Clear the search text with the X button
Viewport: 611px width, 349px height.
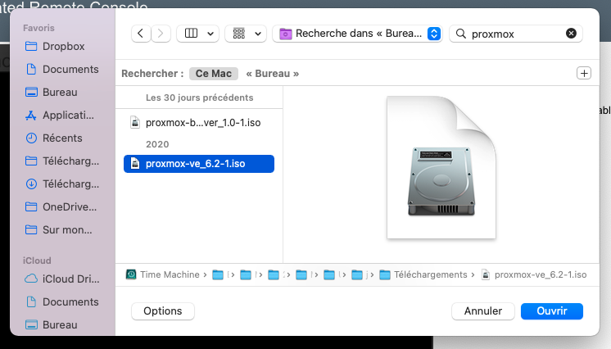coord(571,34)
